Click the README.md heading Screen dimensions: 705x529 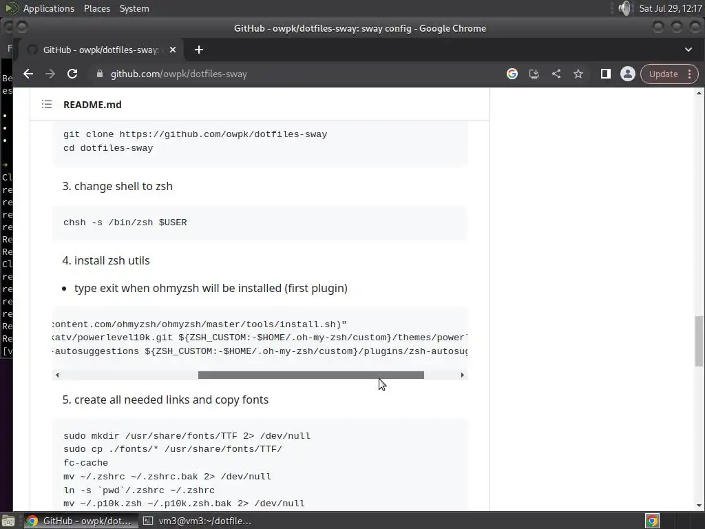(x=92, y=105)
